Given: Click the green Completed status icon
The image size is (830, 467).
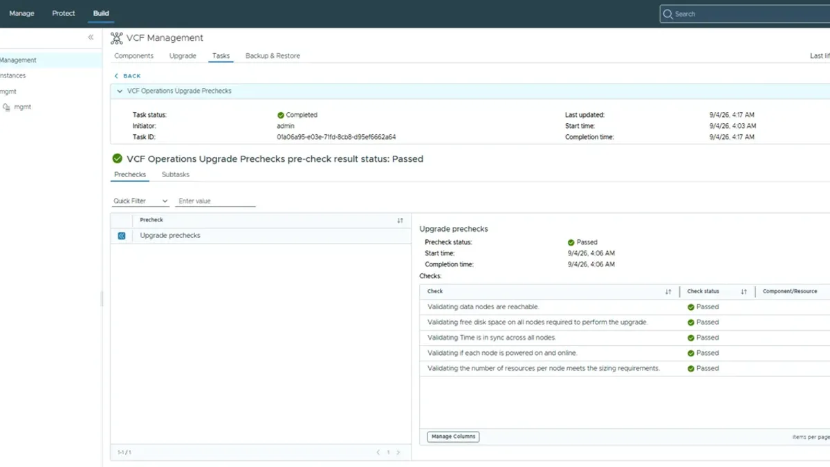Looking at the screenshot, I should (x=281, y=116).
